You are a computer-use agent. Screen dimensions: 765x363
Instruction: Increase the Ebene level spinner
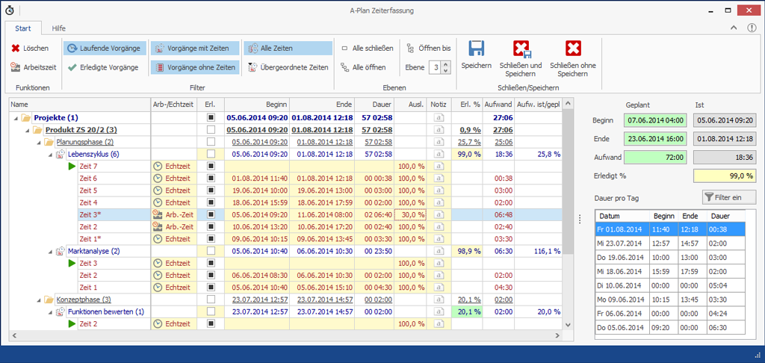pyautogui.click(x=447, y=63)
